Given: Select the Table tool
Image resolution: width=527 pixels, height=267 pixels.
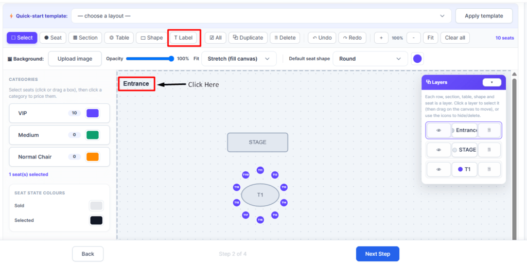Looking at the screenshot, I should coord(119,38).
